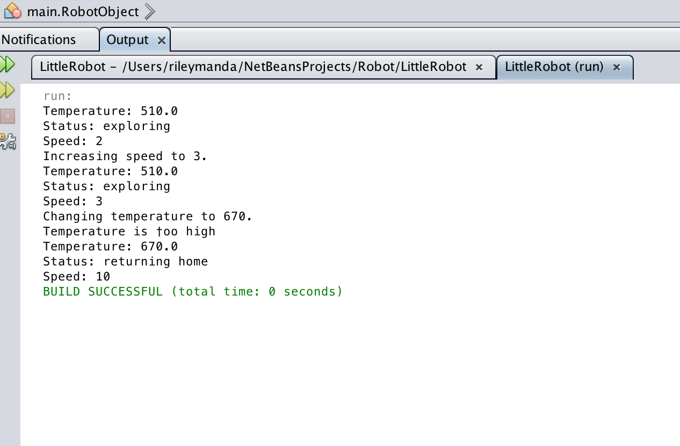Click 'Speed: 3' output line

click(73, 202)
